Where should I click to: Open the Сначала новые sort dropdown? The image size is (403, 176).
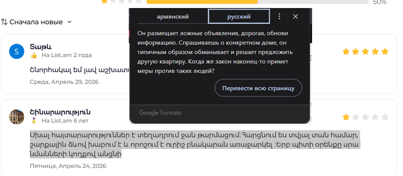coord(36,22)
